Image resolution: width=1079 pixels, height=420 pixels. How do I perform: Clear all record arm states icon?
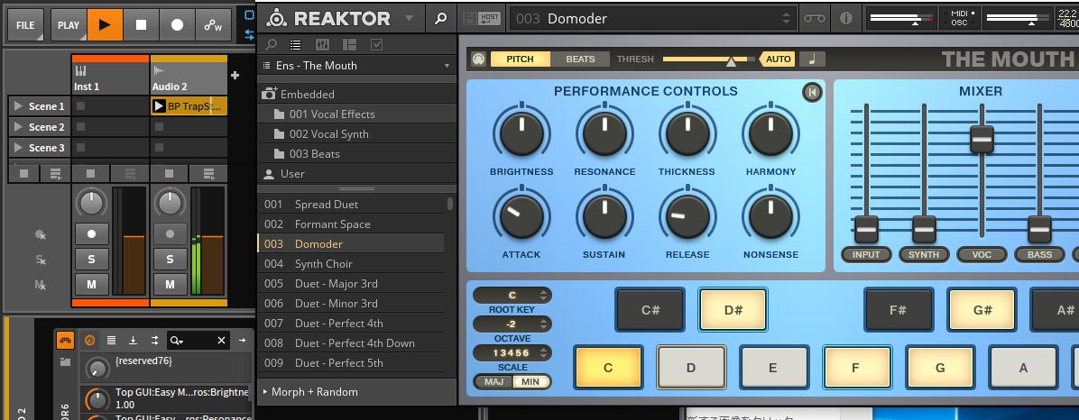[x=41, y=235]
